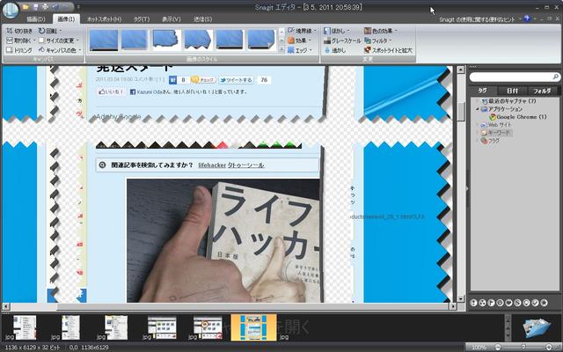Switch to the 日付 panel tab
563x352 pixels.
(x=512, y=90)
